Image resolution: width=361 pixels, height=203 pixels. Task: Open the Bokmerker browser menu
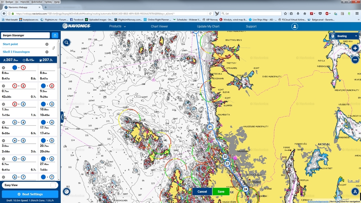tap(37, 2)
